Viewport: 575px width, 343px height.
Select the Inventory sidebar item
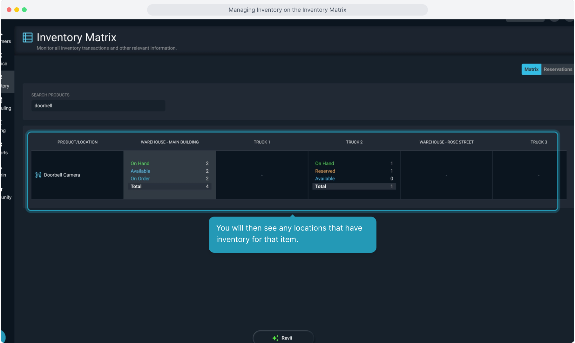click(x=5, y=83)
